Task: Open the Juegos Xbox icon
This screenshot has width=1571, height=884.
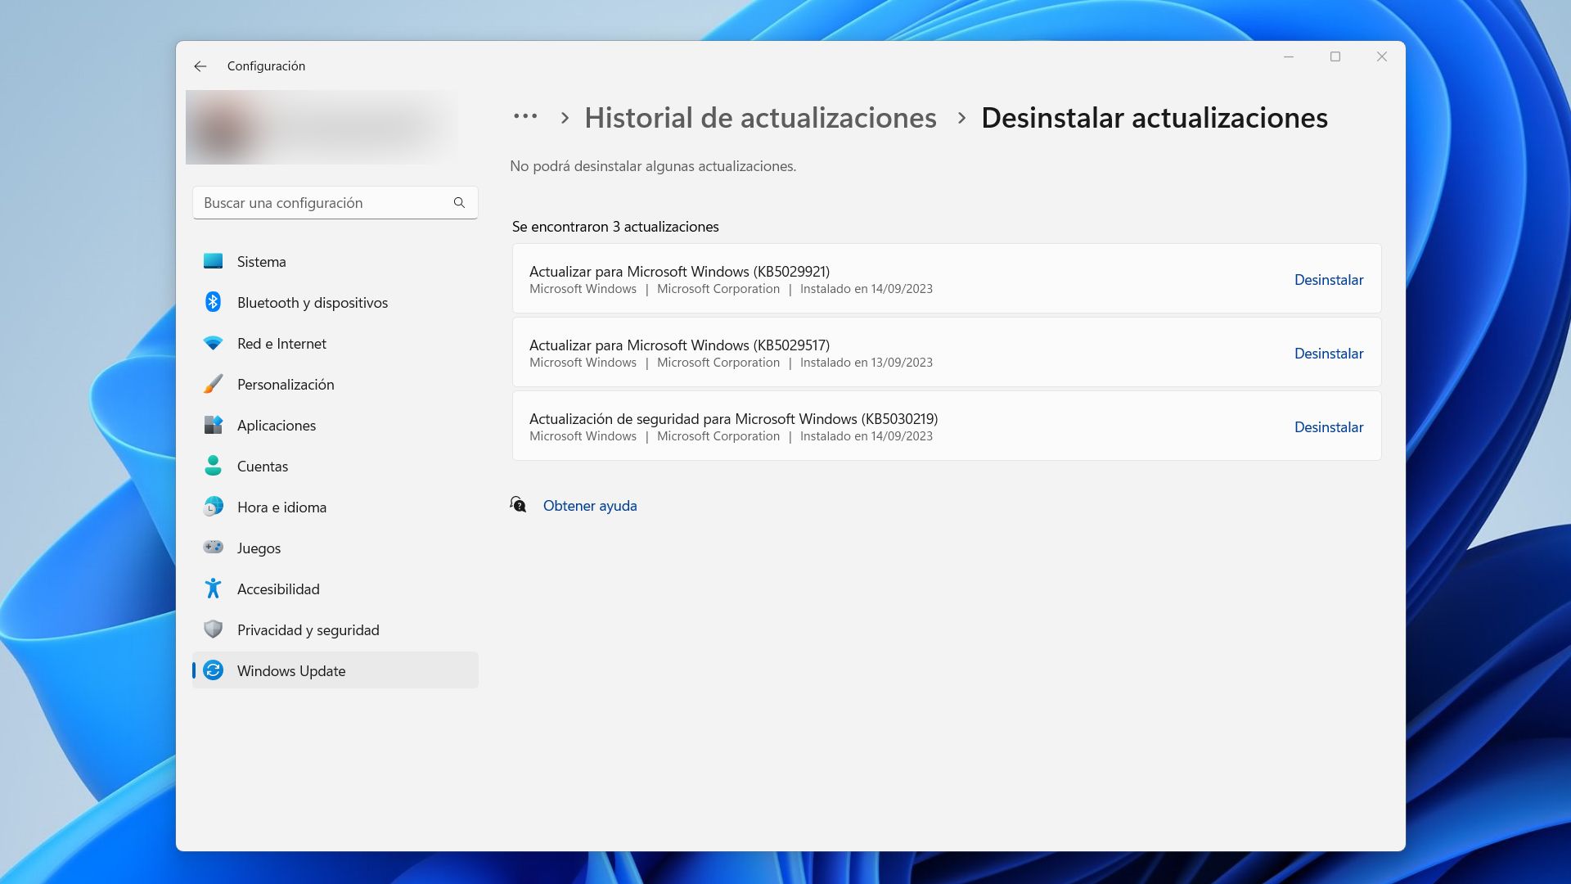Action: (213, 548)
